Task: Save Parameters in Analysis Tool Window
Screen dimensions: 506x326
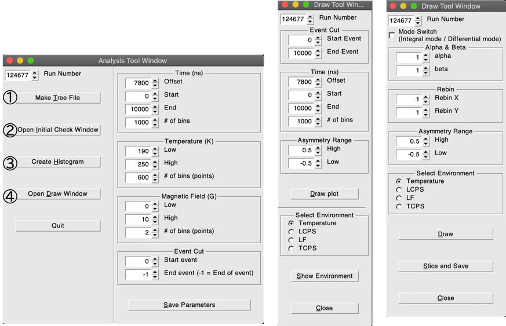Action: 189,305
